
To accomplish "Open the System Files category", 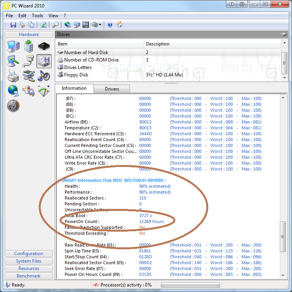I will [x=29, y=261].
